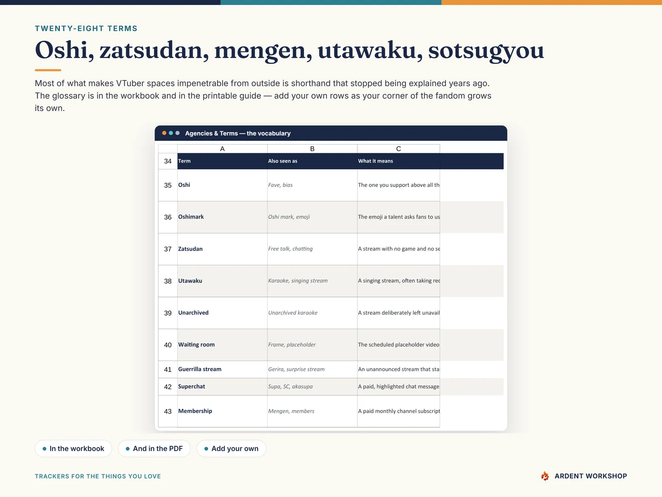
Task: Click 'A singing stream, often taking' cell
Action: pyautogui.click(x=398, y=281)
